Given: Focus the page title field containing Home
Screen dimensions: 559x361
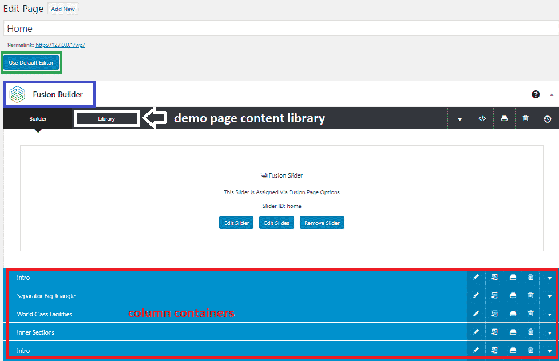Looking at the screenshot, I should [x=282, y=29].
